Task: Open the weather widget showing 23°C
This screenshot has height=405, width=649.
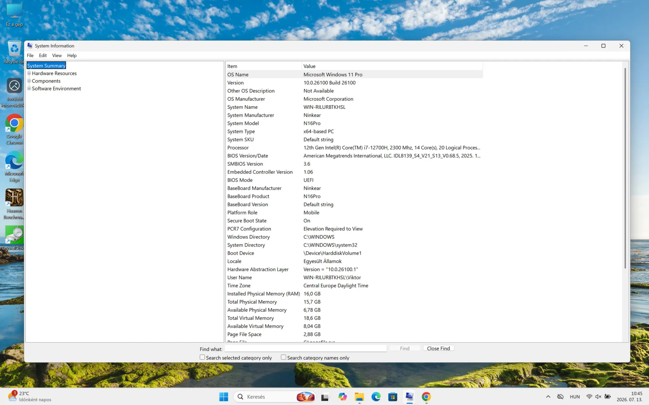Action: [x=30, y=396]
